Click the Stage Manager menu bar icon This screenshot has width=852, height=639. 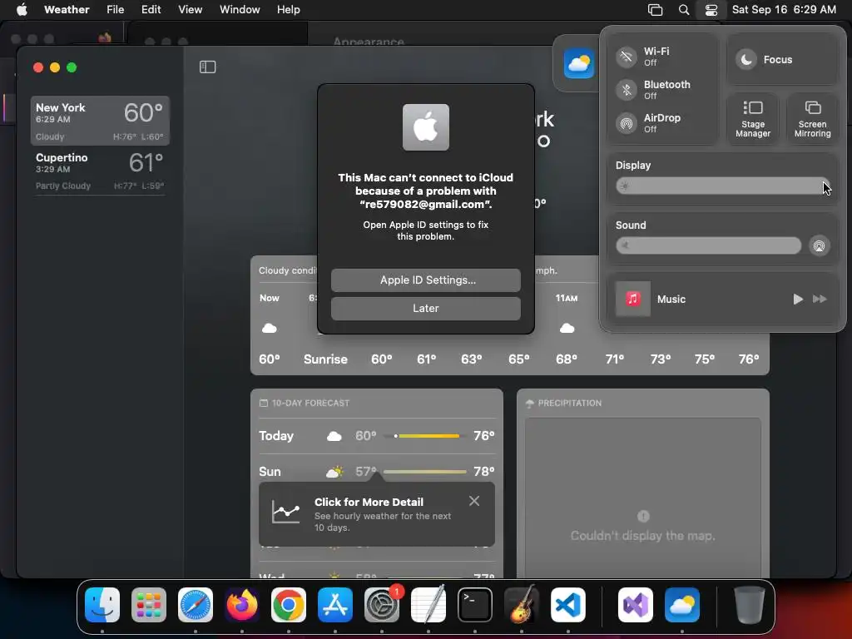coord(656,10)
